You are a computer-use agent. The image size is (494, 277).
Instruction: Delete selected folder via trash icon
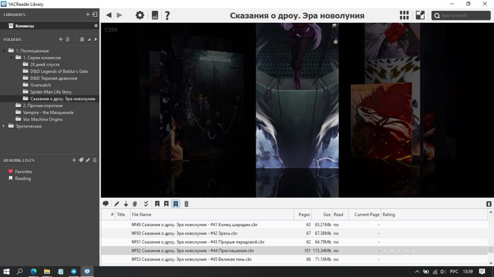tap(68, 39)
